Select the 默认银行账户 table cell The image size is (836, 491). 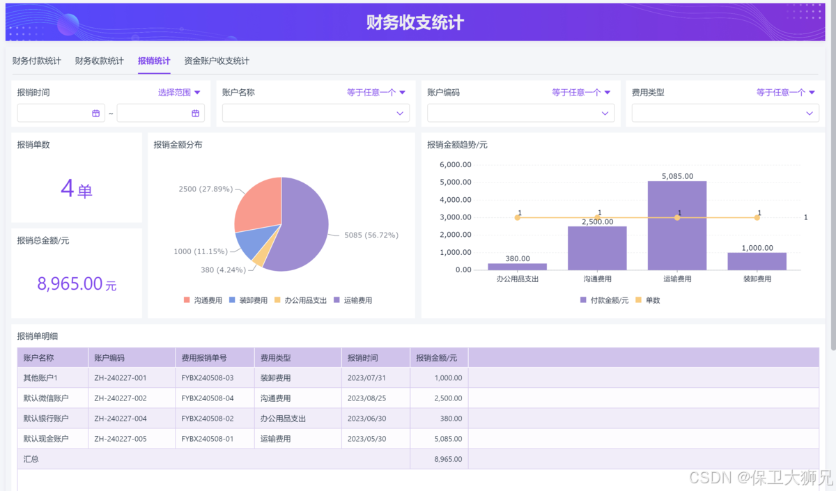[53, 419]
